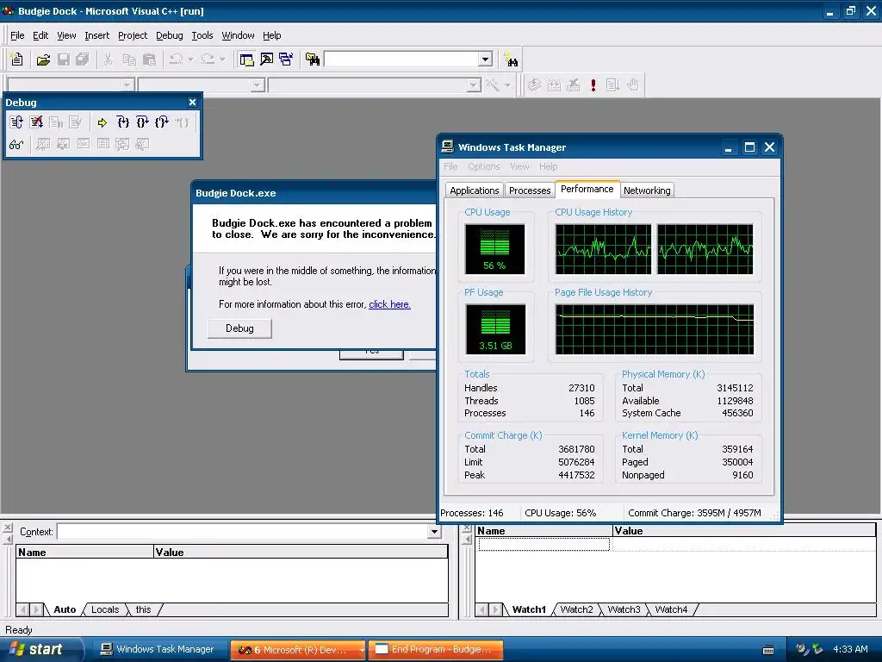The image size is (882, 662).
Task: Open the Project menu
Action: tap(132, 35)
